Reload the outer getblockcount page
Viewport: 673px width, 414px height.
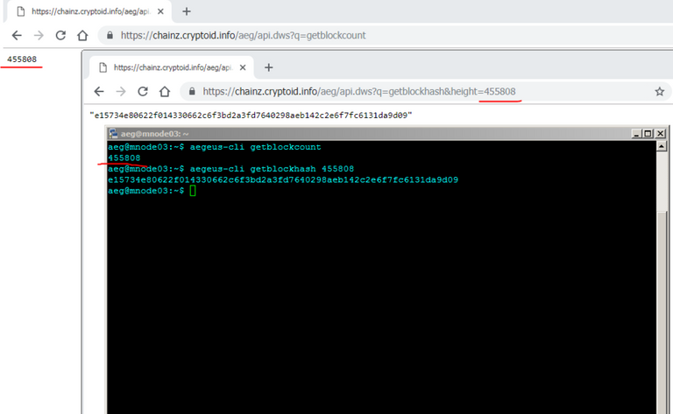tap(60, 35)
